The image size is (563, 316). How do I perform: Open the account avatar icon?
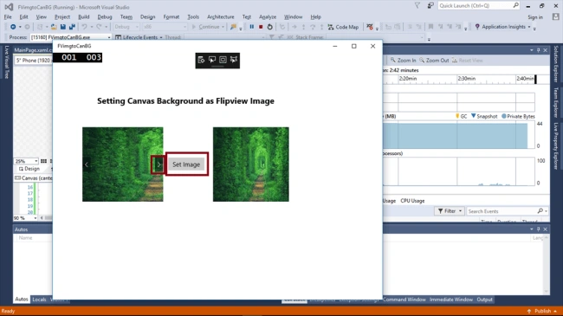click(x=556, y=16)
